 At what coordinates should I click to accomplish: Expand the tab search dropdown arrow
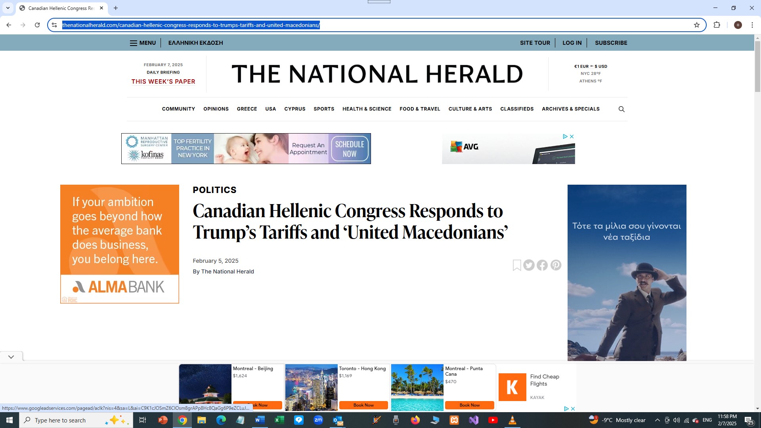[x=8, y=8]
